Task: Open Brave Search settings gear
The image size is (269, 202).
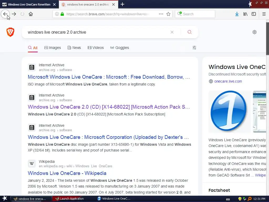Action: (x=254, y=32)
